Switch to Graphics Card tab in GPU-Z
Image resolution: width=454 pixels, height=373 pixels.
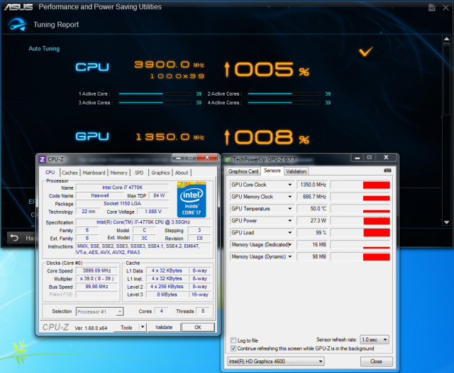(243, 171)
